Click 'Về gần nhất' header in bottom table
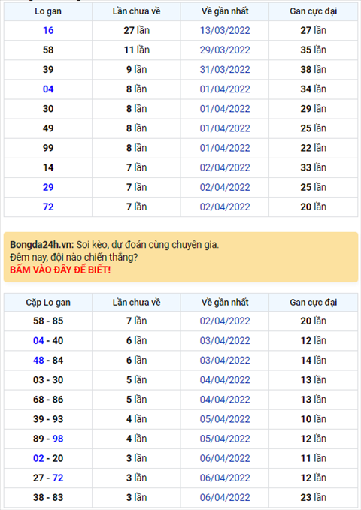The width and height of the screenshot is (361, 510). tap(225, 303)
